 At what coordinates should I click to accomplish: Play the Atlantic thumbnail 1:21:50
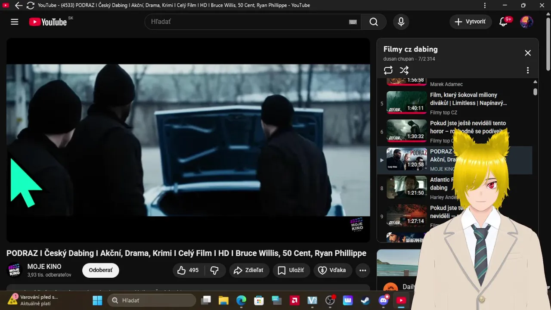coord(407,187)
